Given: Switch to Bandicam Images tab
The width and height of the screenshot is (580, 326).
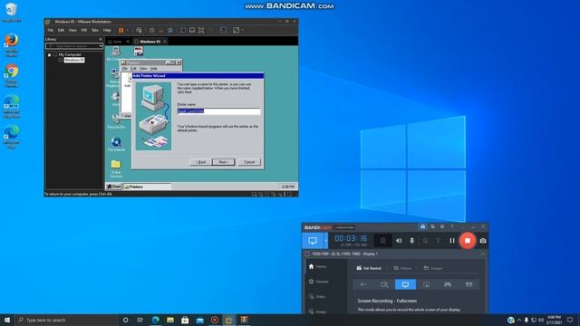Looking at the screenshot, I should (433, 268).
